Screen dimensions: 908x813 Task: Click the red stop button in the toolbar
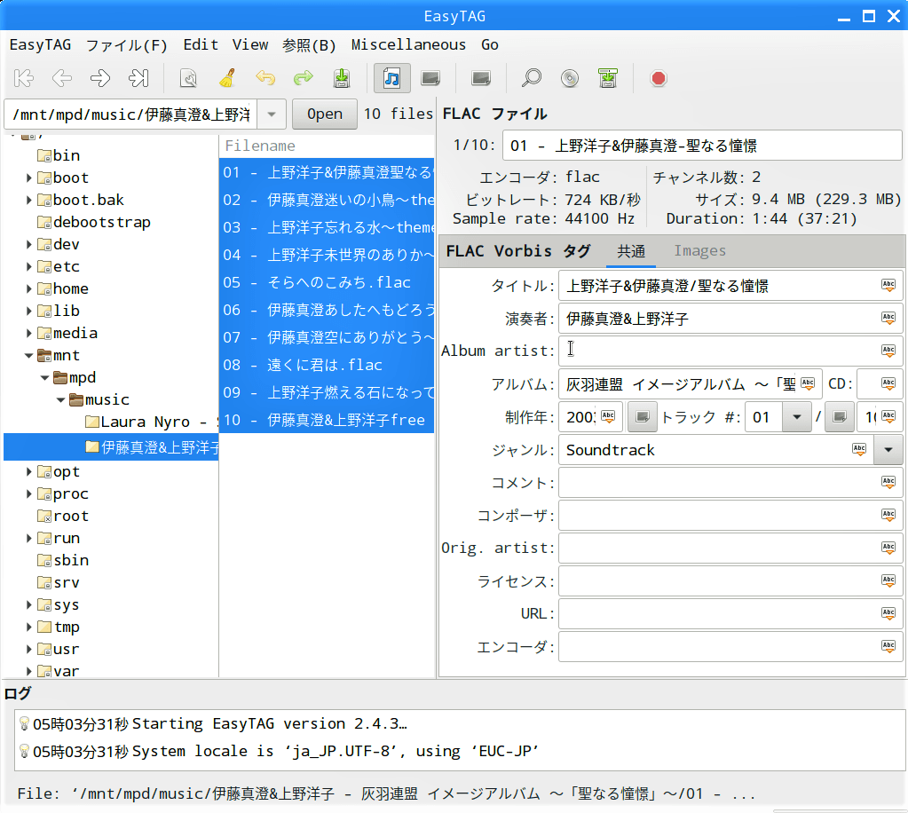(x=659, y=78)
